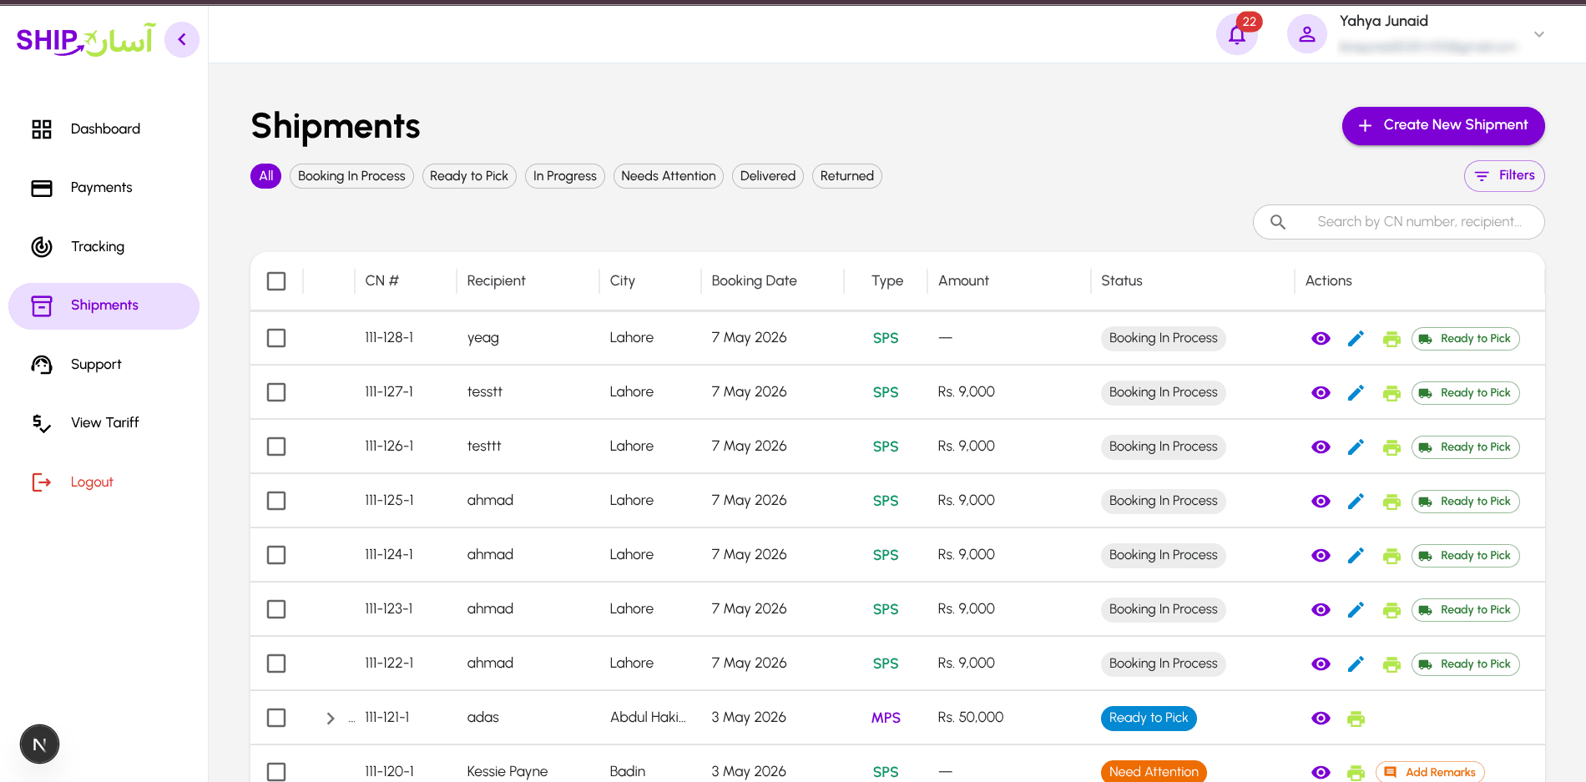This screenshot has width=1586, height=782.
Task: Tick the checkbox for shipment 111-123-1
Action: click(276, 609)
